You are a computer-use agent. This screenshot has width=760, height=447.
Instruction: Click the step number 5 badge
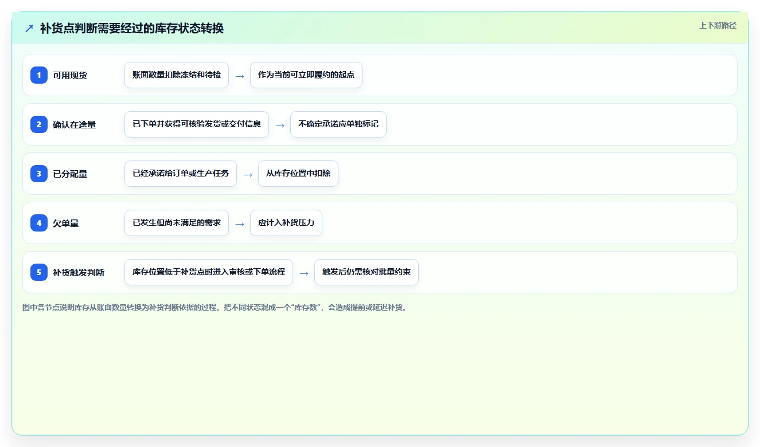(39, 272)
